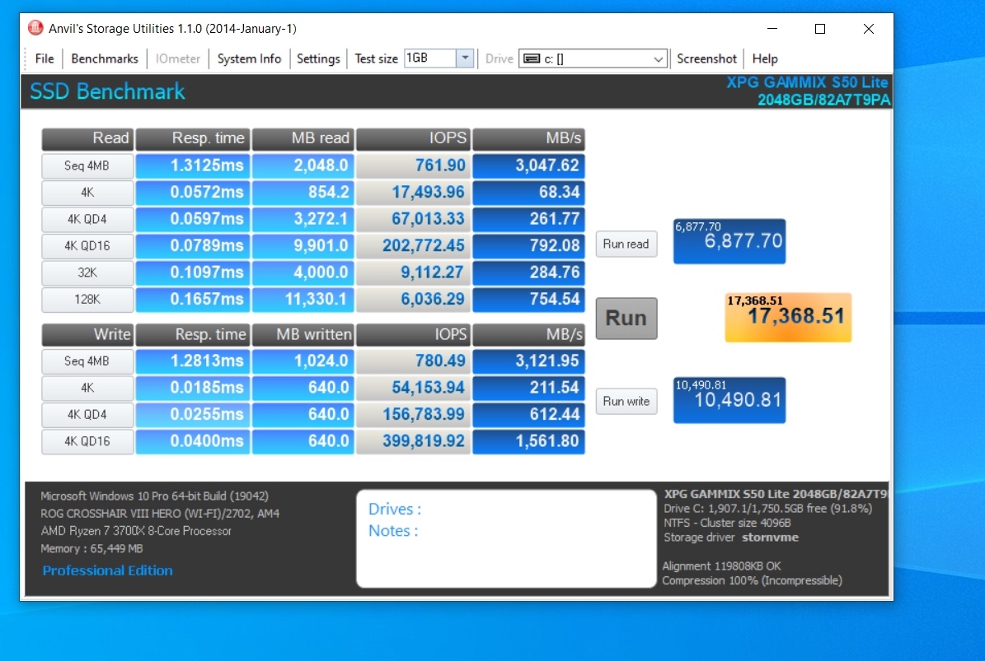Image resolution: width=985 pixels, height=661 pixels.
Task: Click the total score 17,368.51 box
Action: (x=788, y=318)
